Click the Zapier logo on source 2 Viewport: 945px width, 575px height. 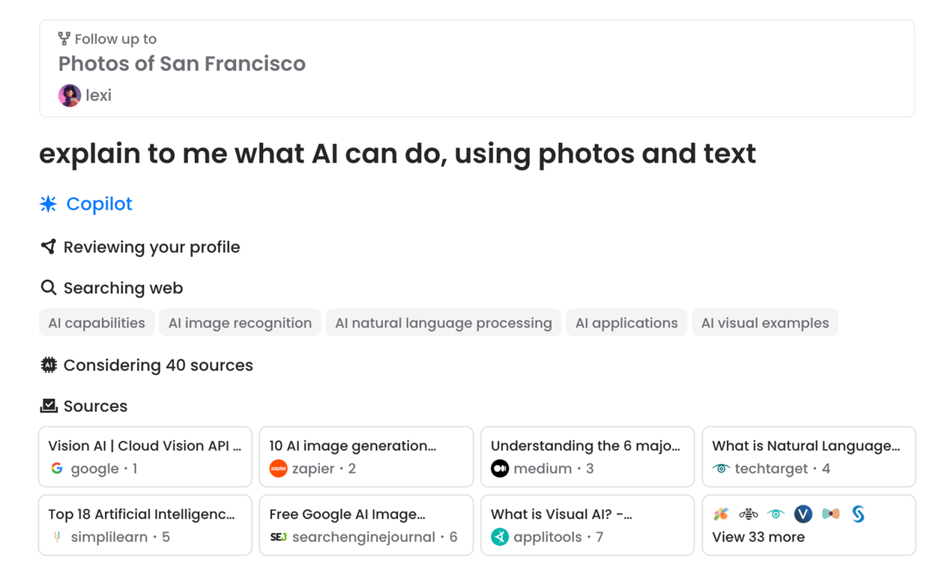(x=280, y=466)
